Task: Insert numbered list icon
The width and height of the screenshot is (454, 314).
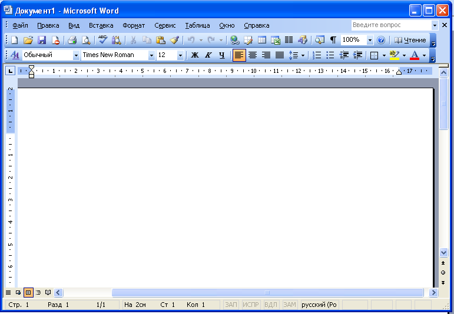Action: pos(317,55)
